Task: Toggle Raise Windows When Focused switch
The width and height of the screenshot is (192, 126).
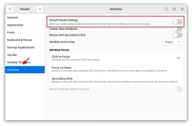Action: tap(177, 89)
